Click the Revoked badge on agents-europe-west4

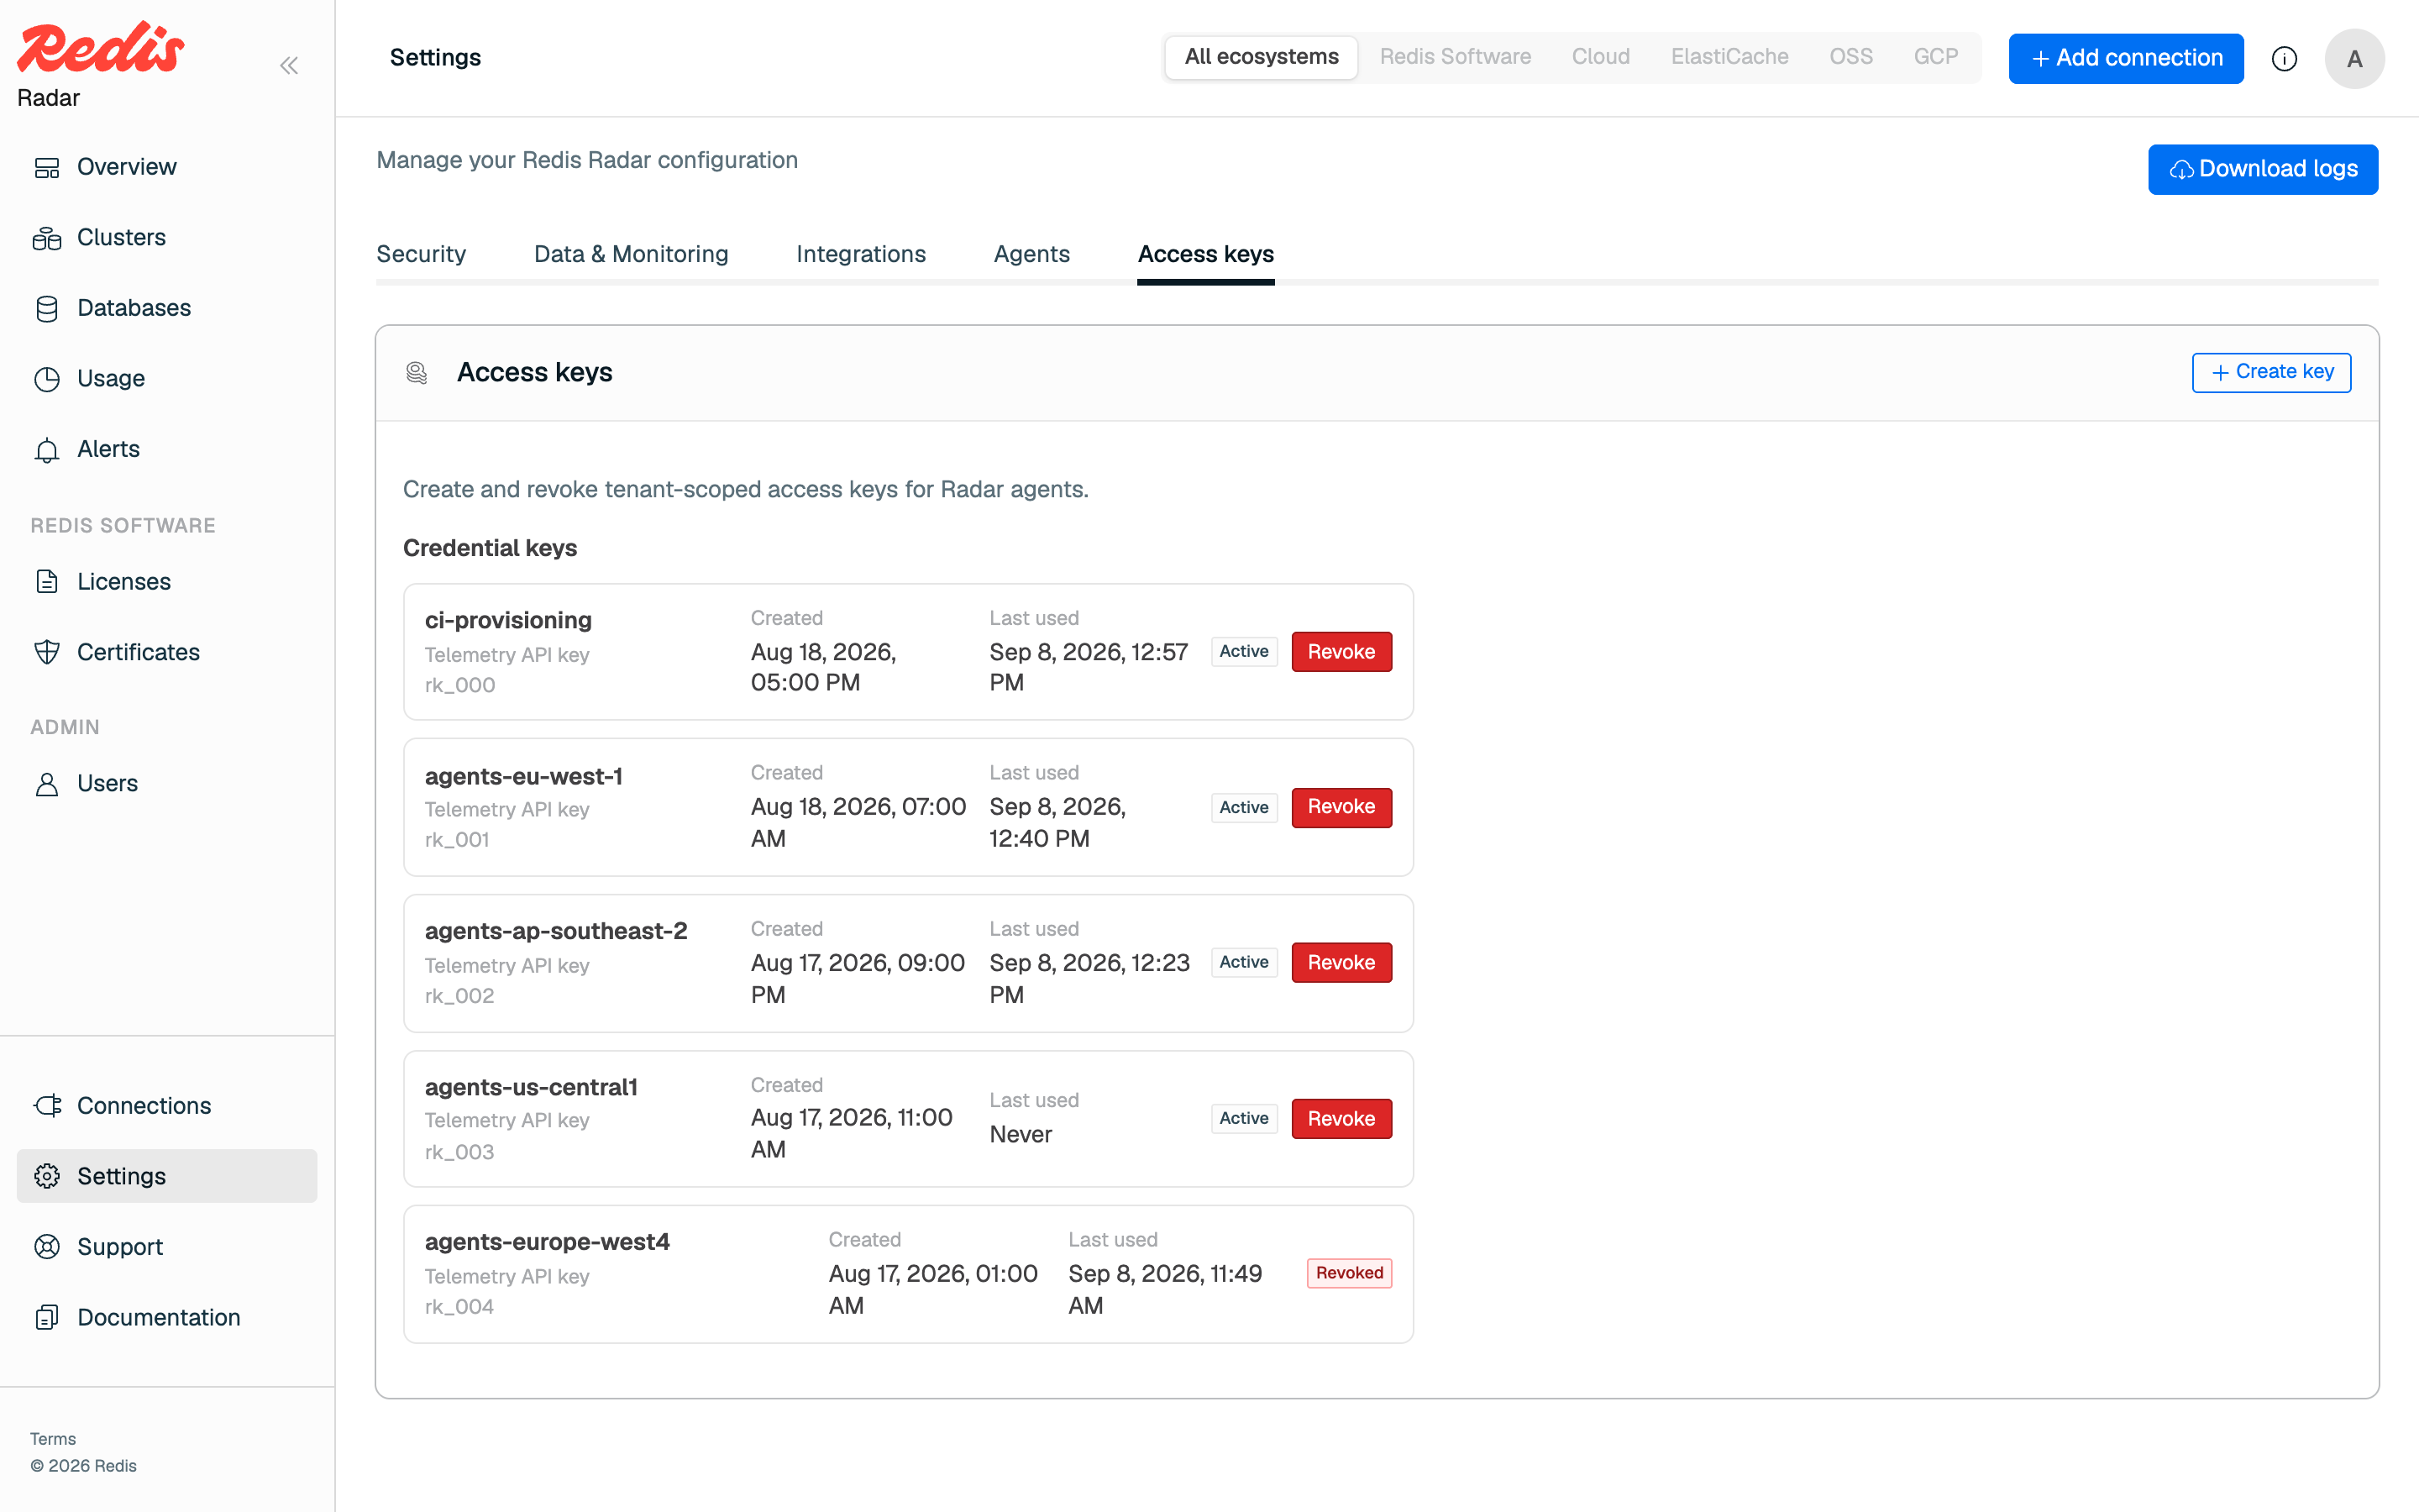[1350, 1273]
